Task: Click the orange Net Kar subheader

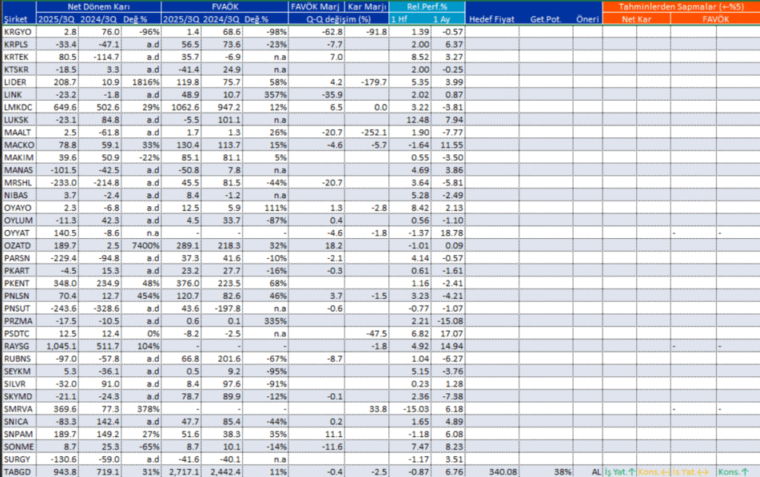Action: tap(636, 19)
